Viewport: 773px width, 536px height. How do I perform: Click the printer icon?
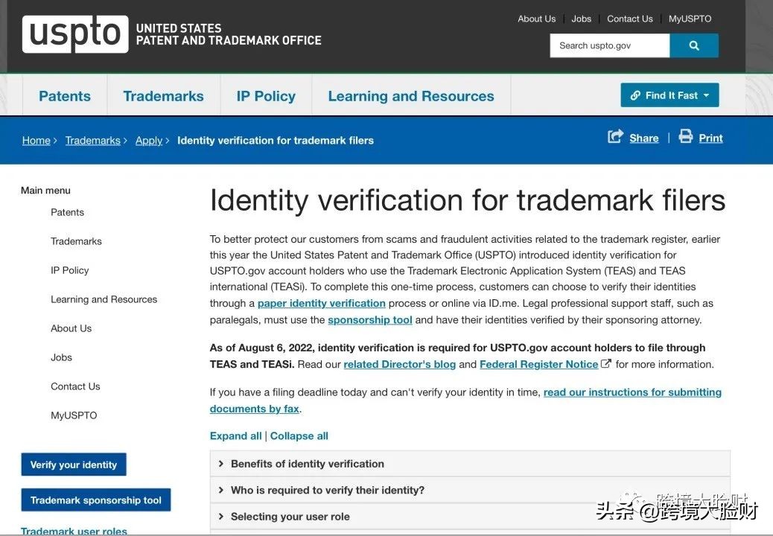click(x=685, y=137)
